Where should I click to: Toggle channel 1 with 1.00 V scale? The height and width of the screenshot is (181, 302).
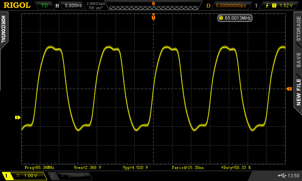pos(24,176)
